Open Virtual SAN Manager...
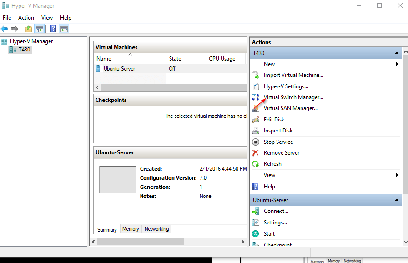This screenshot has width=408, height=263. [291, 108]
